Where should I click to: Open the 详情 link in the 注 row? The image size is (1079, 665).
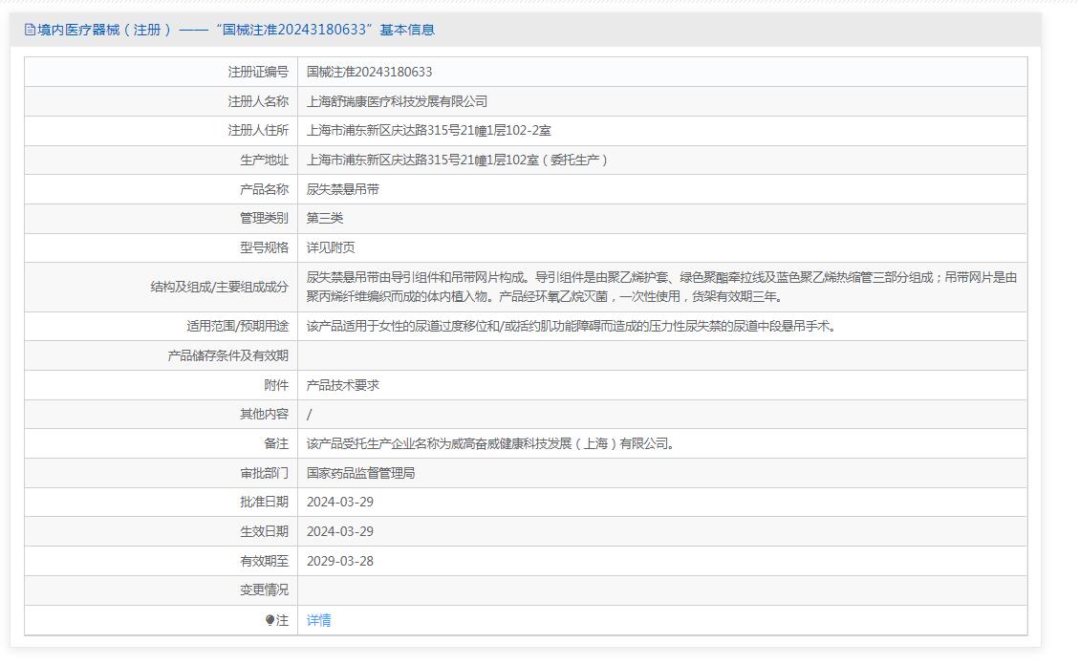(318, 620)
